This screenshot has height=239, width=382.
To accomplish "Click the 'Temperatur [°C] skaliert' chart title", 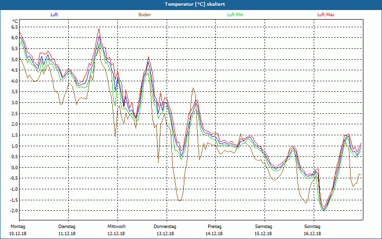I will pyautogui.click(x=195, y=4).
